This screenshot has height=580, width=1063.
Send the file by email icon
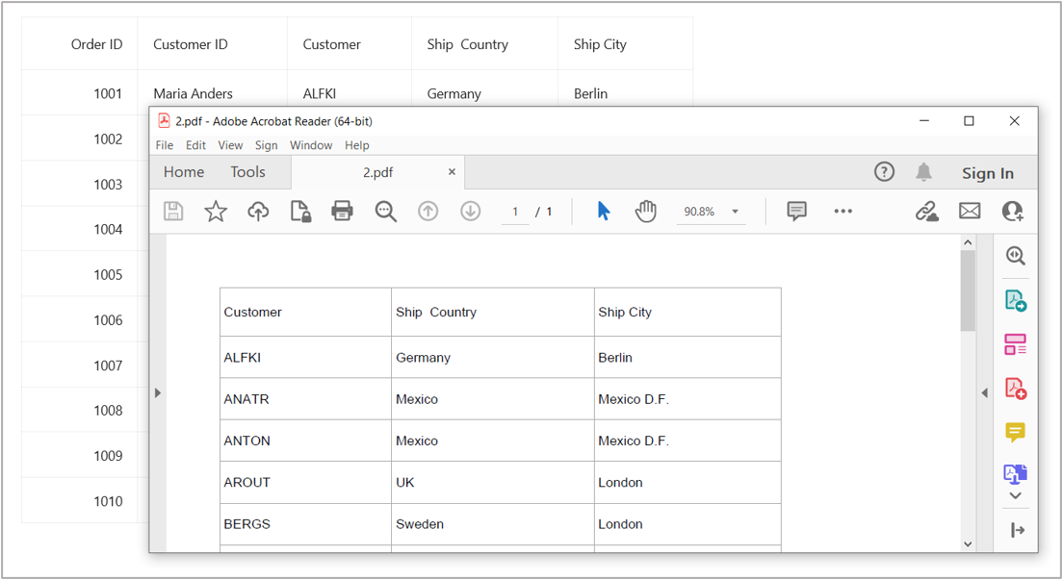[x=970, y=212]
